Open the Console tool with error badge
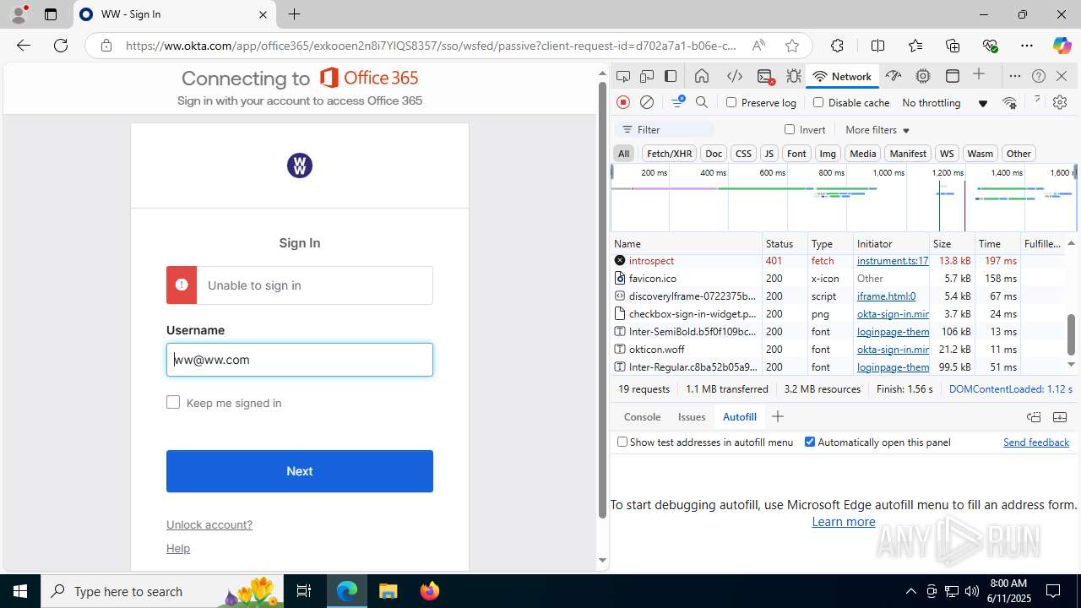Viewport: 1081px width, 608px height. click(766, 76)
